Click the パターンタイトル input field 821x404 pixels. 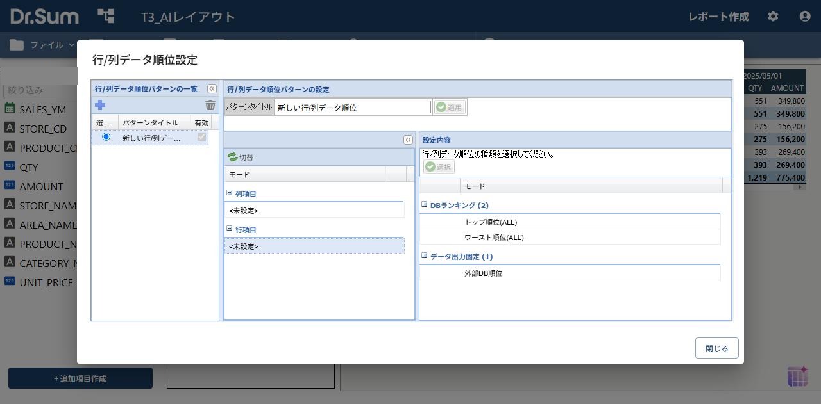coord(353,108)
